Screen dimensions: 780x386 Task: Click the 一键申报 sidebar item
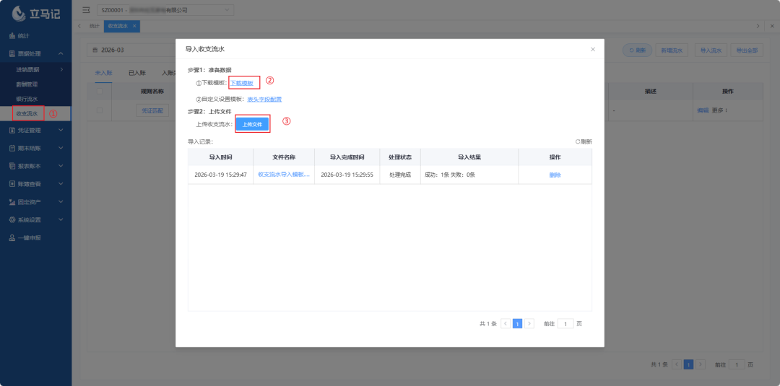click(27, 238)
